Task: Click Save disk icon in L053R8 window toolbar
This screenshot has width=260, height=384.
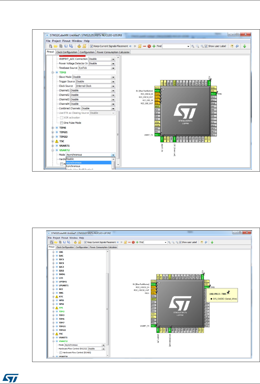Action: tap(66, 46)
